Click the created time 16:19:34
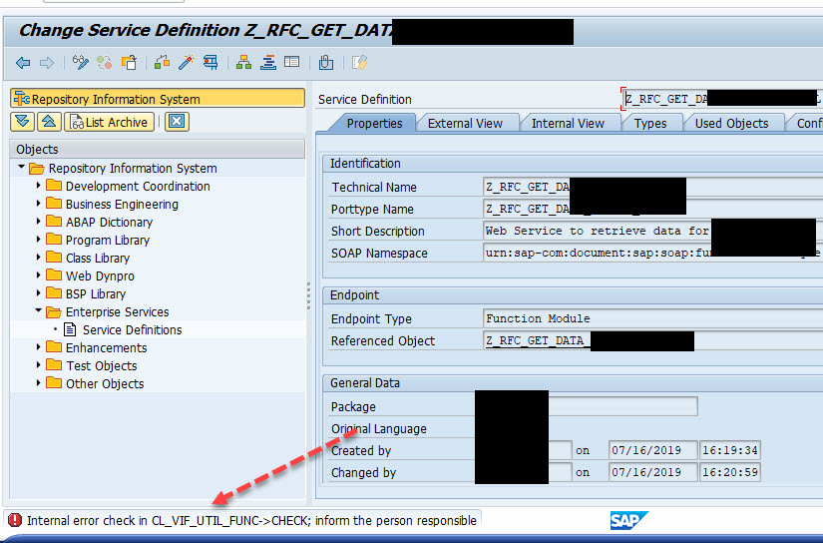The height and width of the screenshot is (543, 823). 729,450
